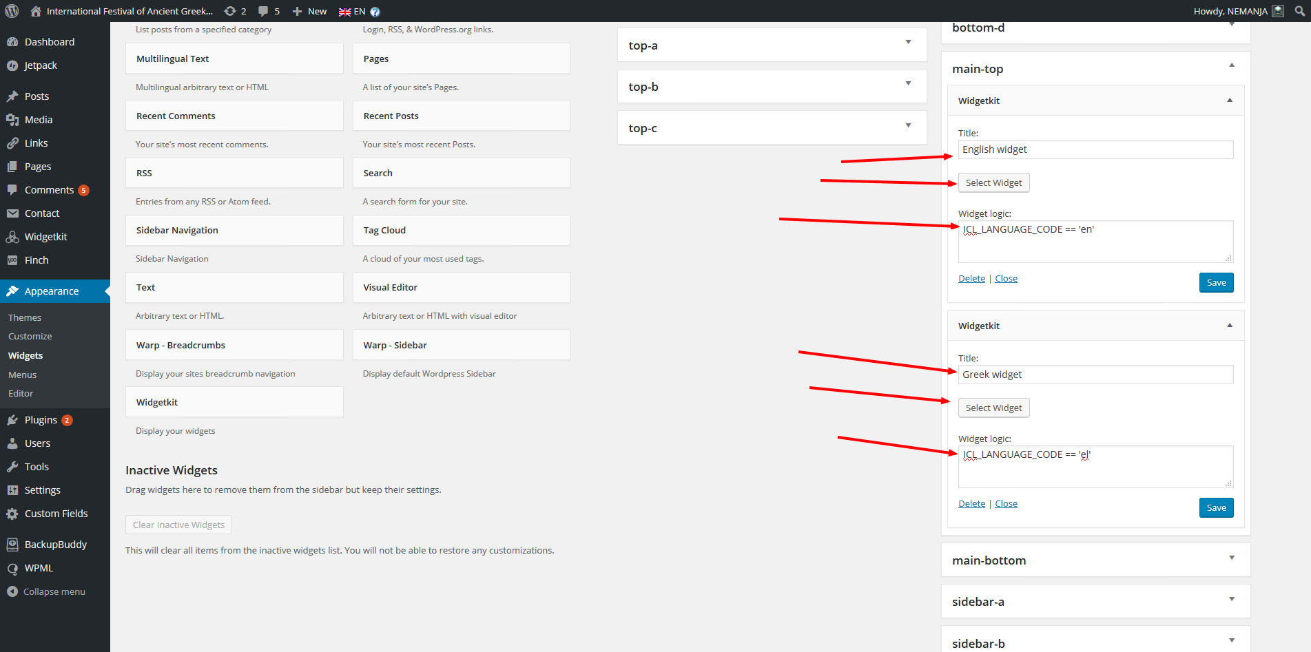The image size is (1311, 652).
Task: Select the Recent Posts available widget
Action: [x=462, y=116]
